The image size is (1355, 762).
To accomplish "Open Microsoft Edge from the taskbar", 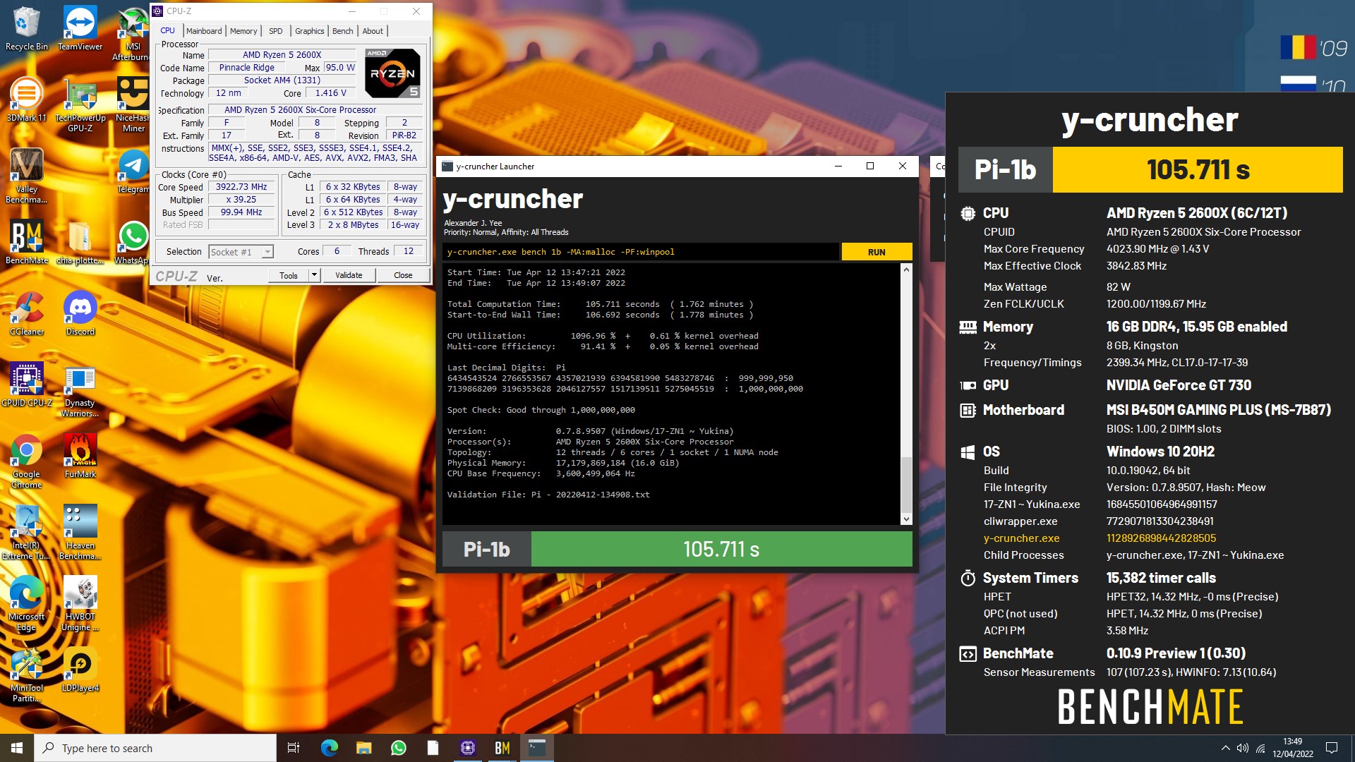I will [x=329, y=748].
